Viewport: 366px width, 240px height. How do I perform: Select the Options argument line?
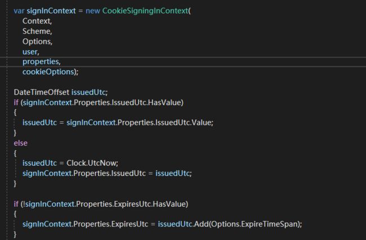[x=37, y=42]
